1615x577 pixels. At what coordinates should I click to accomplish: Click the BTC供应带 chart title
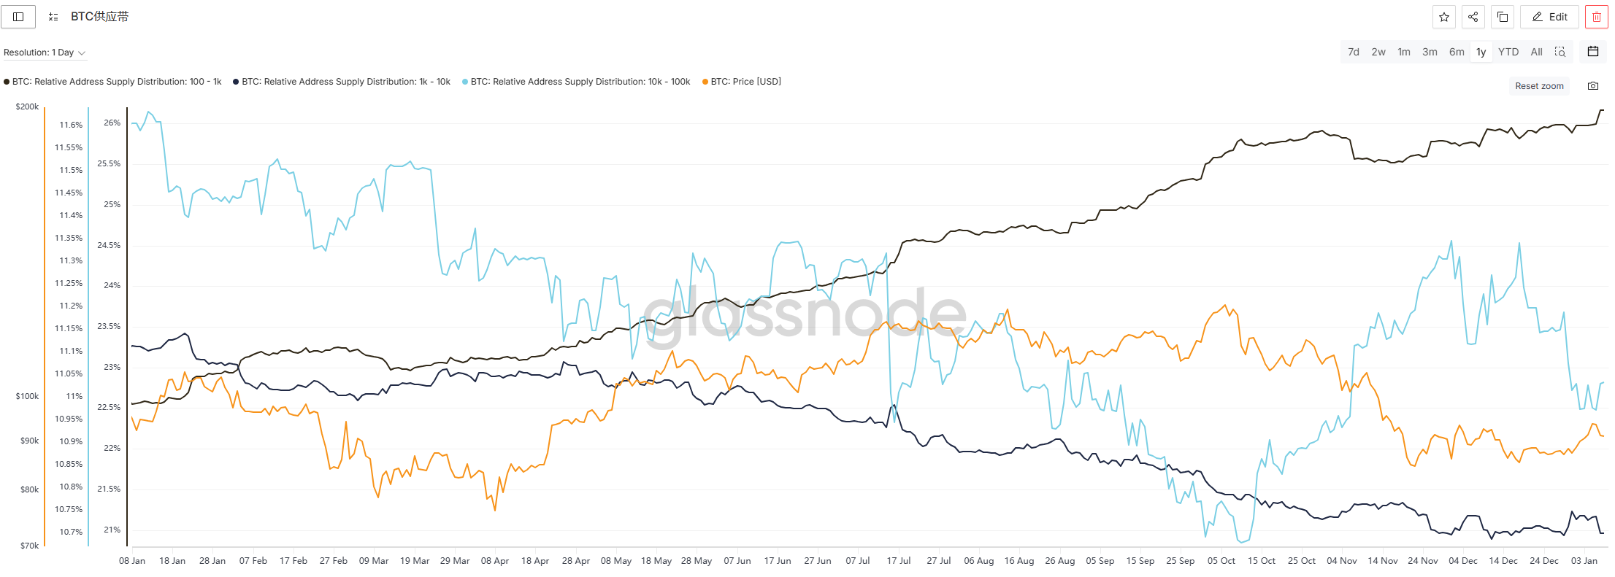point(99,17)
